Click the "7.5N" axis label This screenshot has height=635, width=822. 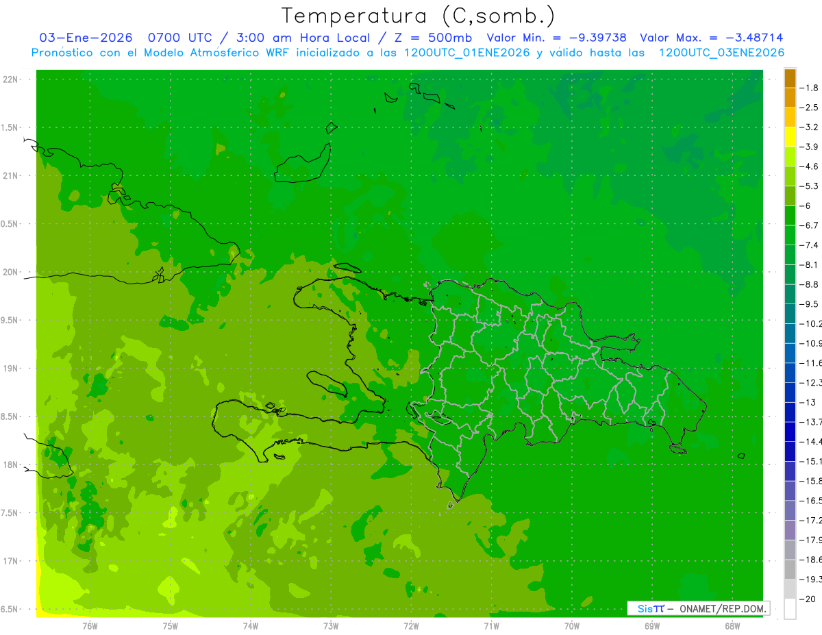coord(10,513)
